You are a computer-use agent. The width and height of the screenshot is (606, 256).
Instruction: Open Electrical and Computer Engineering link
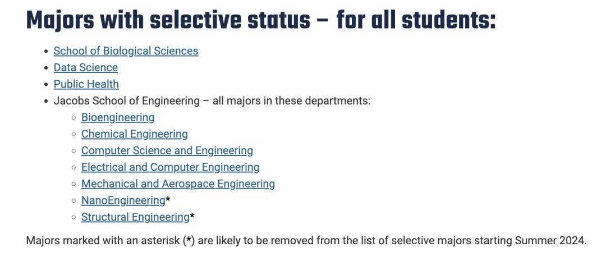click(170, 167)
